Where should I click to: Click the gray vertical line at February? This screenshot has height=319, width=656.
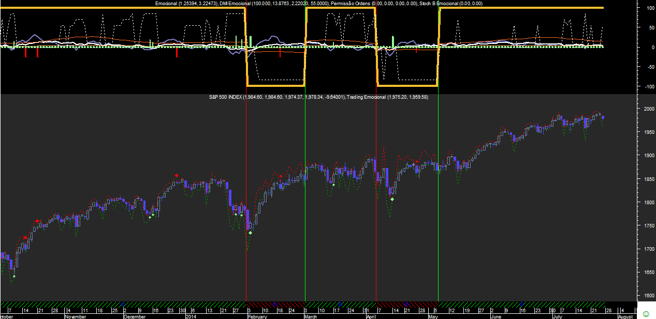(246, 196)
